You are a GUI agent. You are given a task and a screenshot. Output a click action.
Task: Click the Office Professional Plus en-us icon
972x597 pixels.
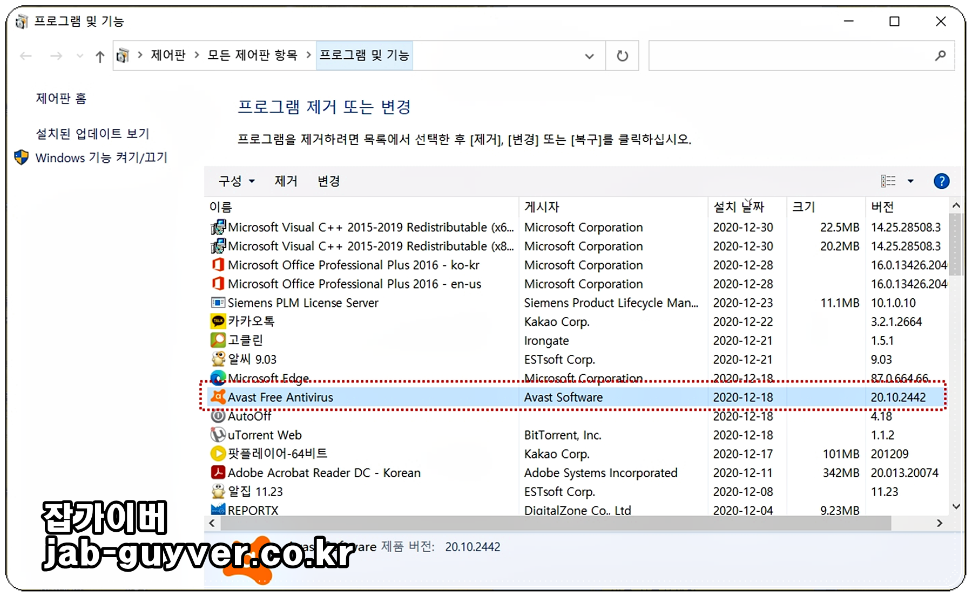pyautogui.click(x=218, y=284)
